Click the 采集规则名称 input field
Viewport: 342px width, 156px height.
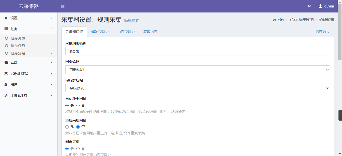[197, 51]
